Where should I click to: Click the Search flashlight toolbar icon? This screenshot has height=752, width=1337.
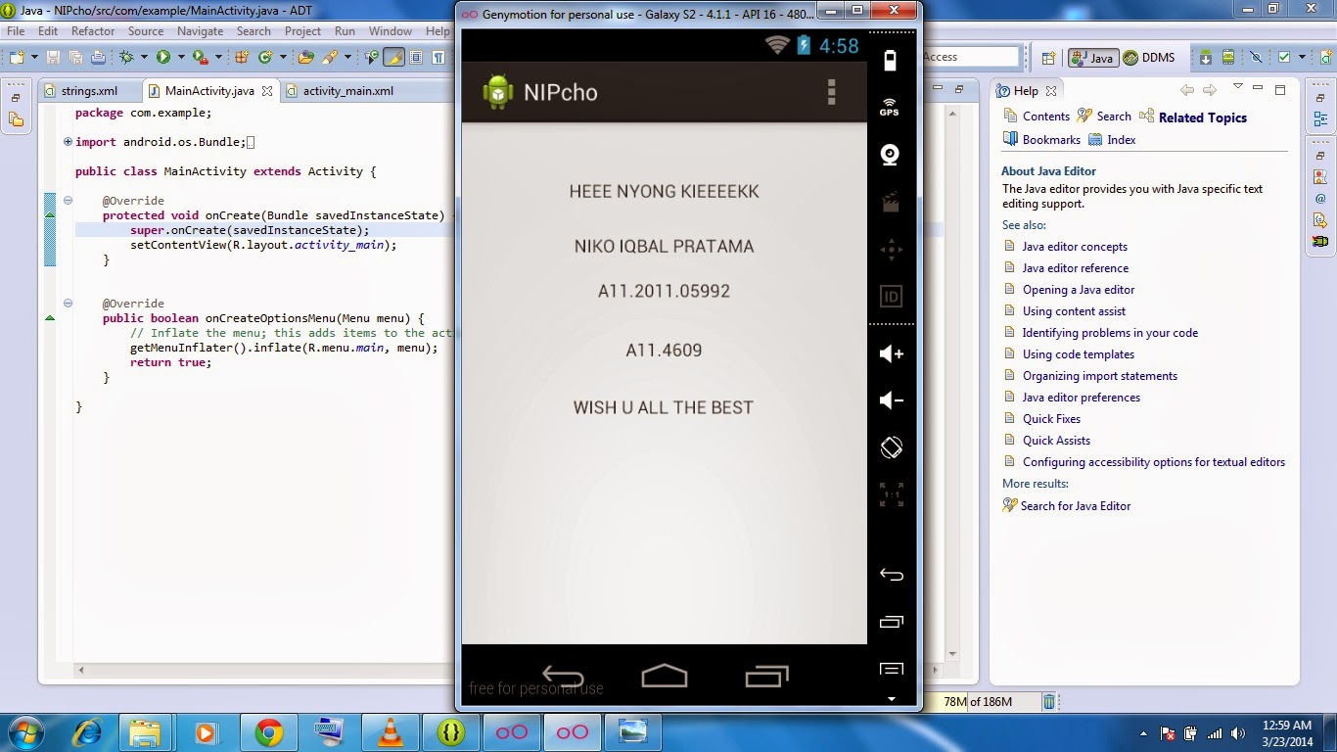pos(330,57)
